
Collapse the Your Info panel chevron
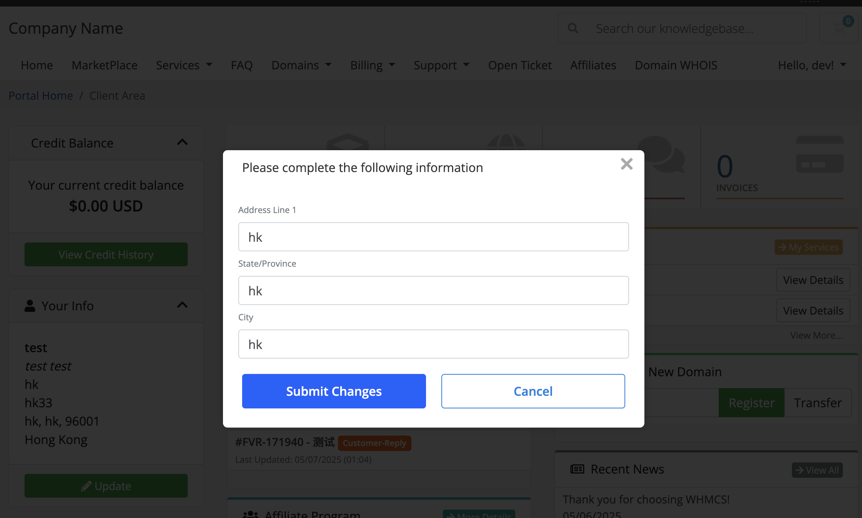(x=182, y=305)
